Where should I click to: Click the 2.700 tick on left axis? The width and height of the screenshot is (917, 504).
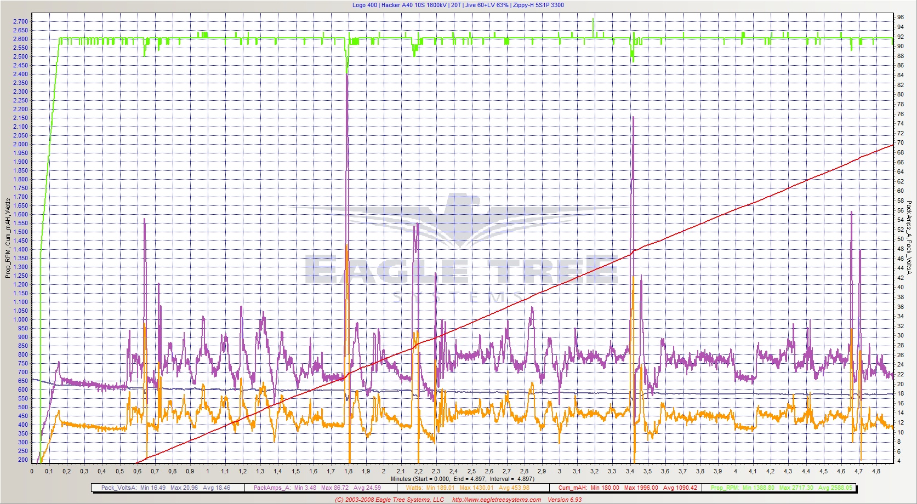(20, 22)
